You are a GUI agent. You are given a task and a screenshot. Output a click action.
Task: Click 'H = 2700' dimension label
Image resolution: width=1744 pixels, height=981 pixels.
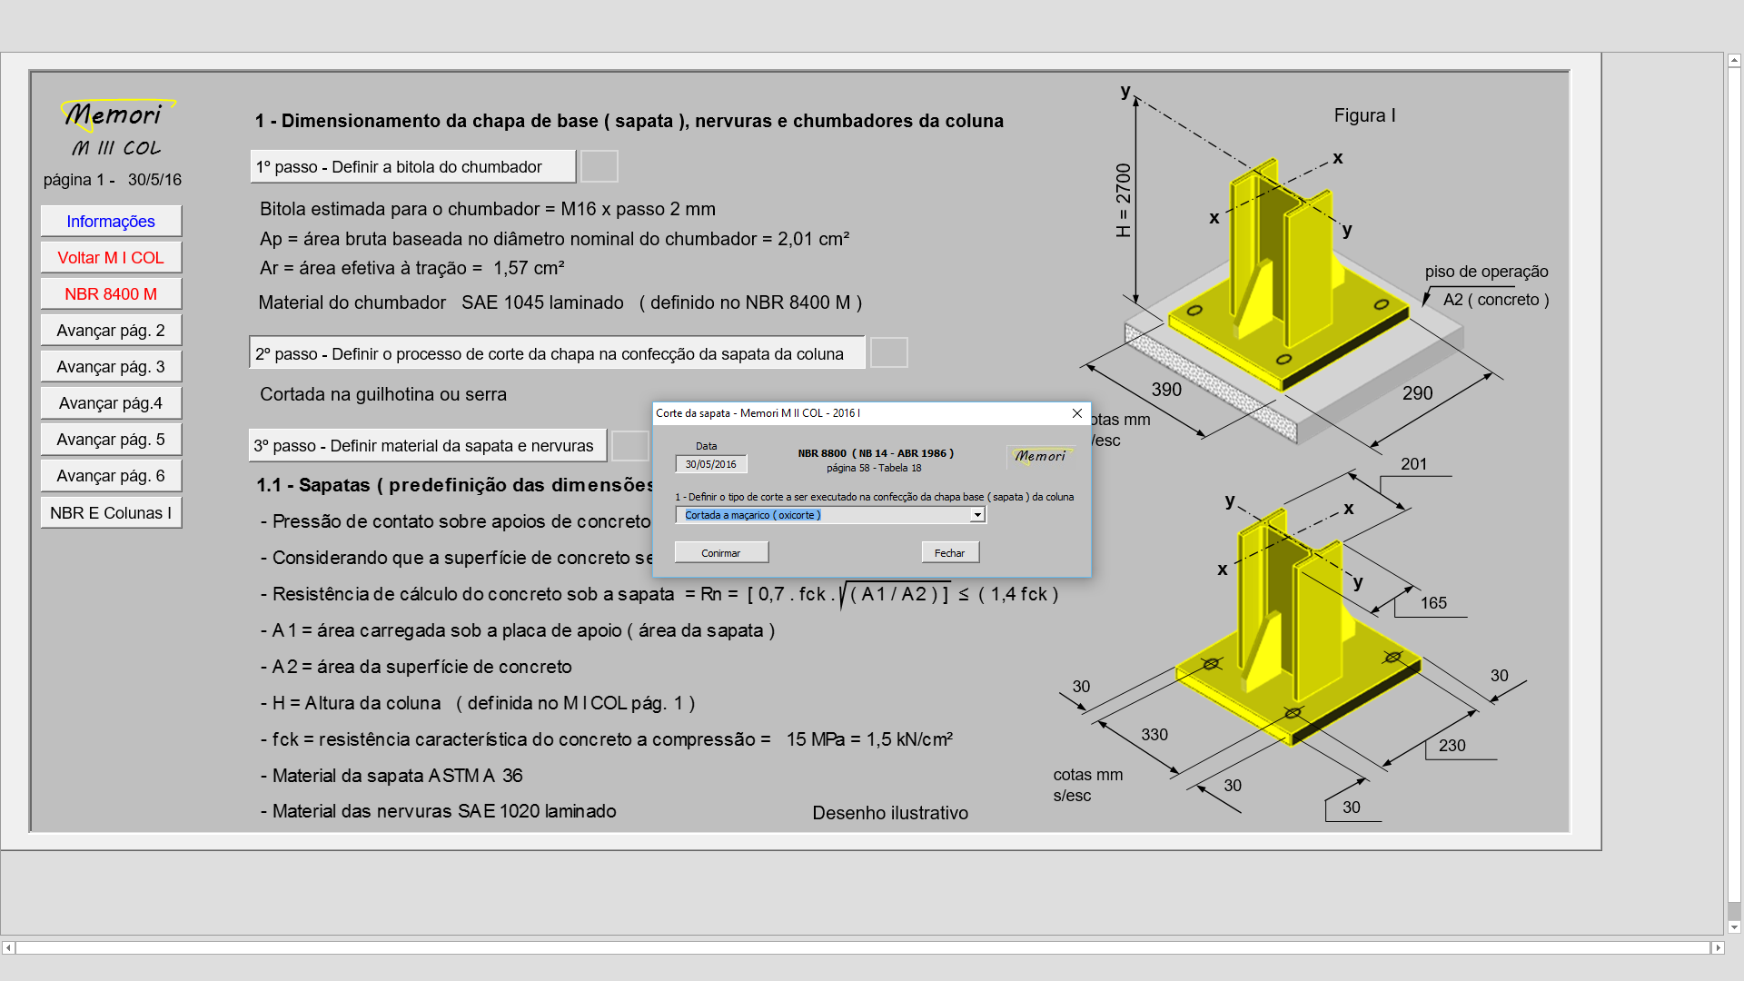tap(1124, 200)
